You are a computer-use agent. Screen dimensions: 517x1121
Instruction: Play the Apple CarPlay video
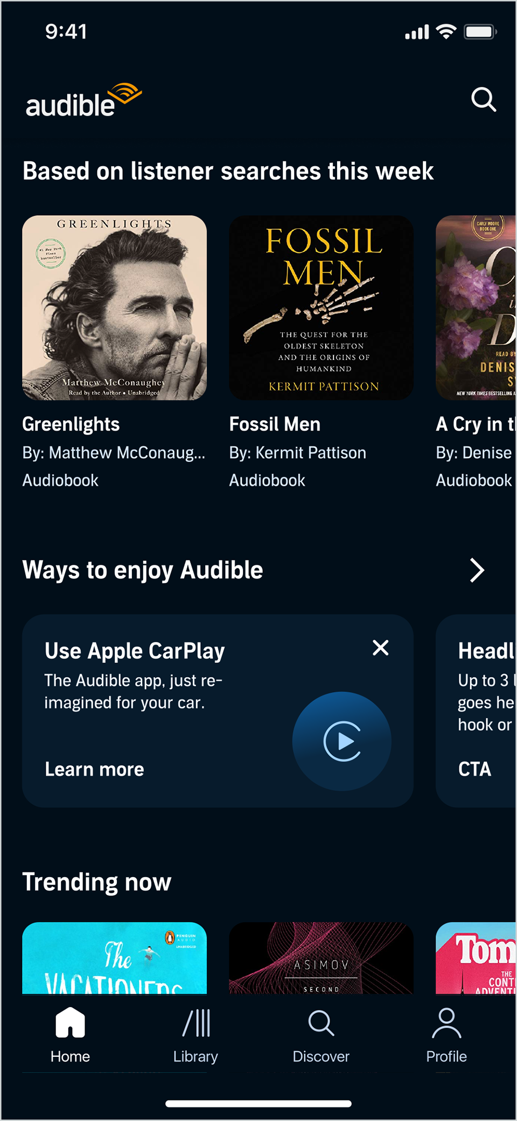pyautogui.click(x=342, y=741)
